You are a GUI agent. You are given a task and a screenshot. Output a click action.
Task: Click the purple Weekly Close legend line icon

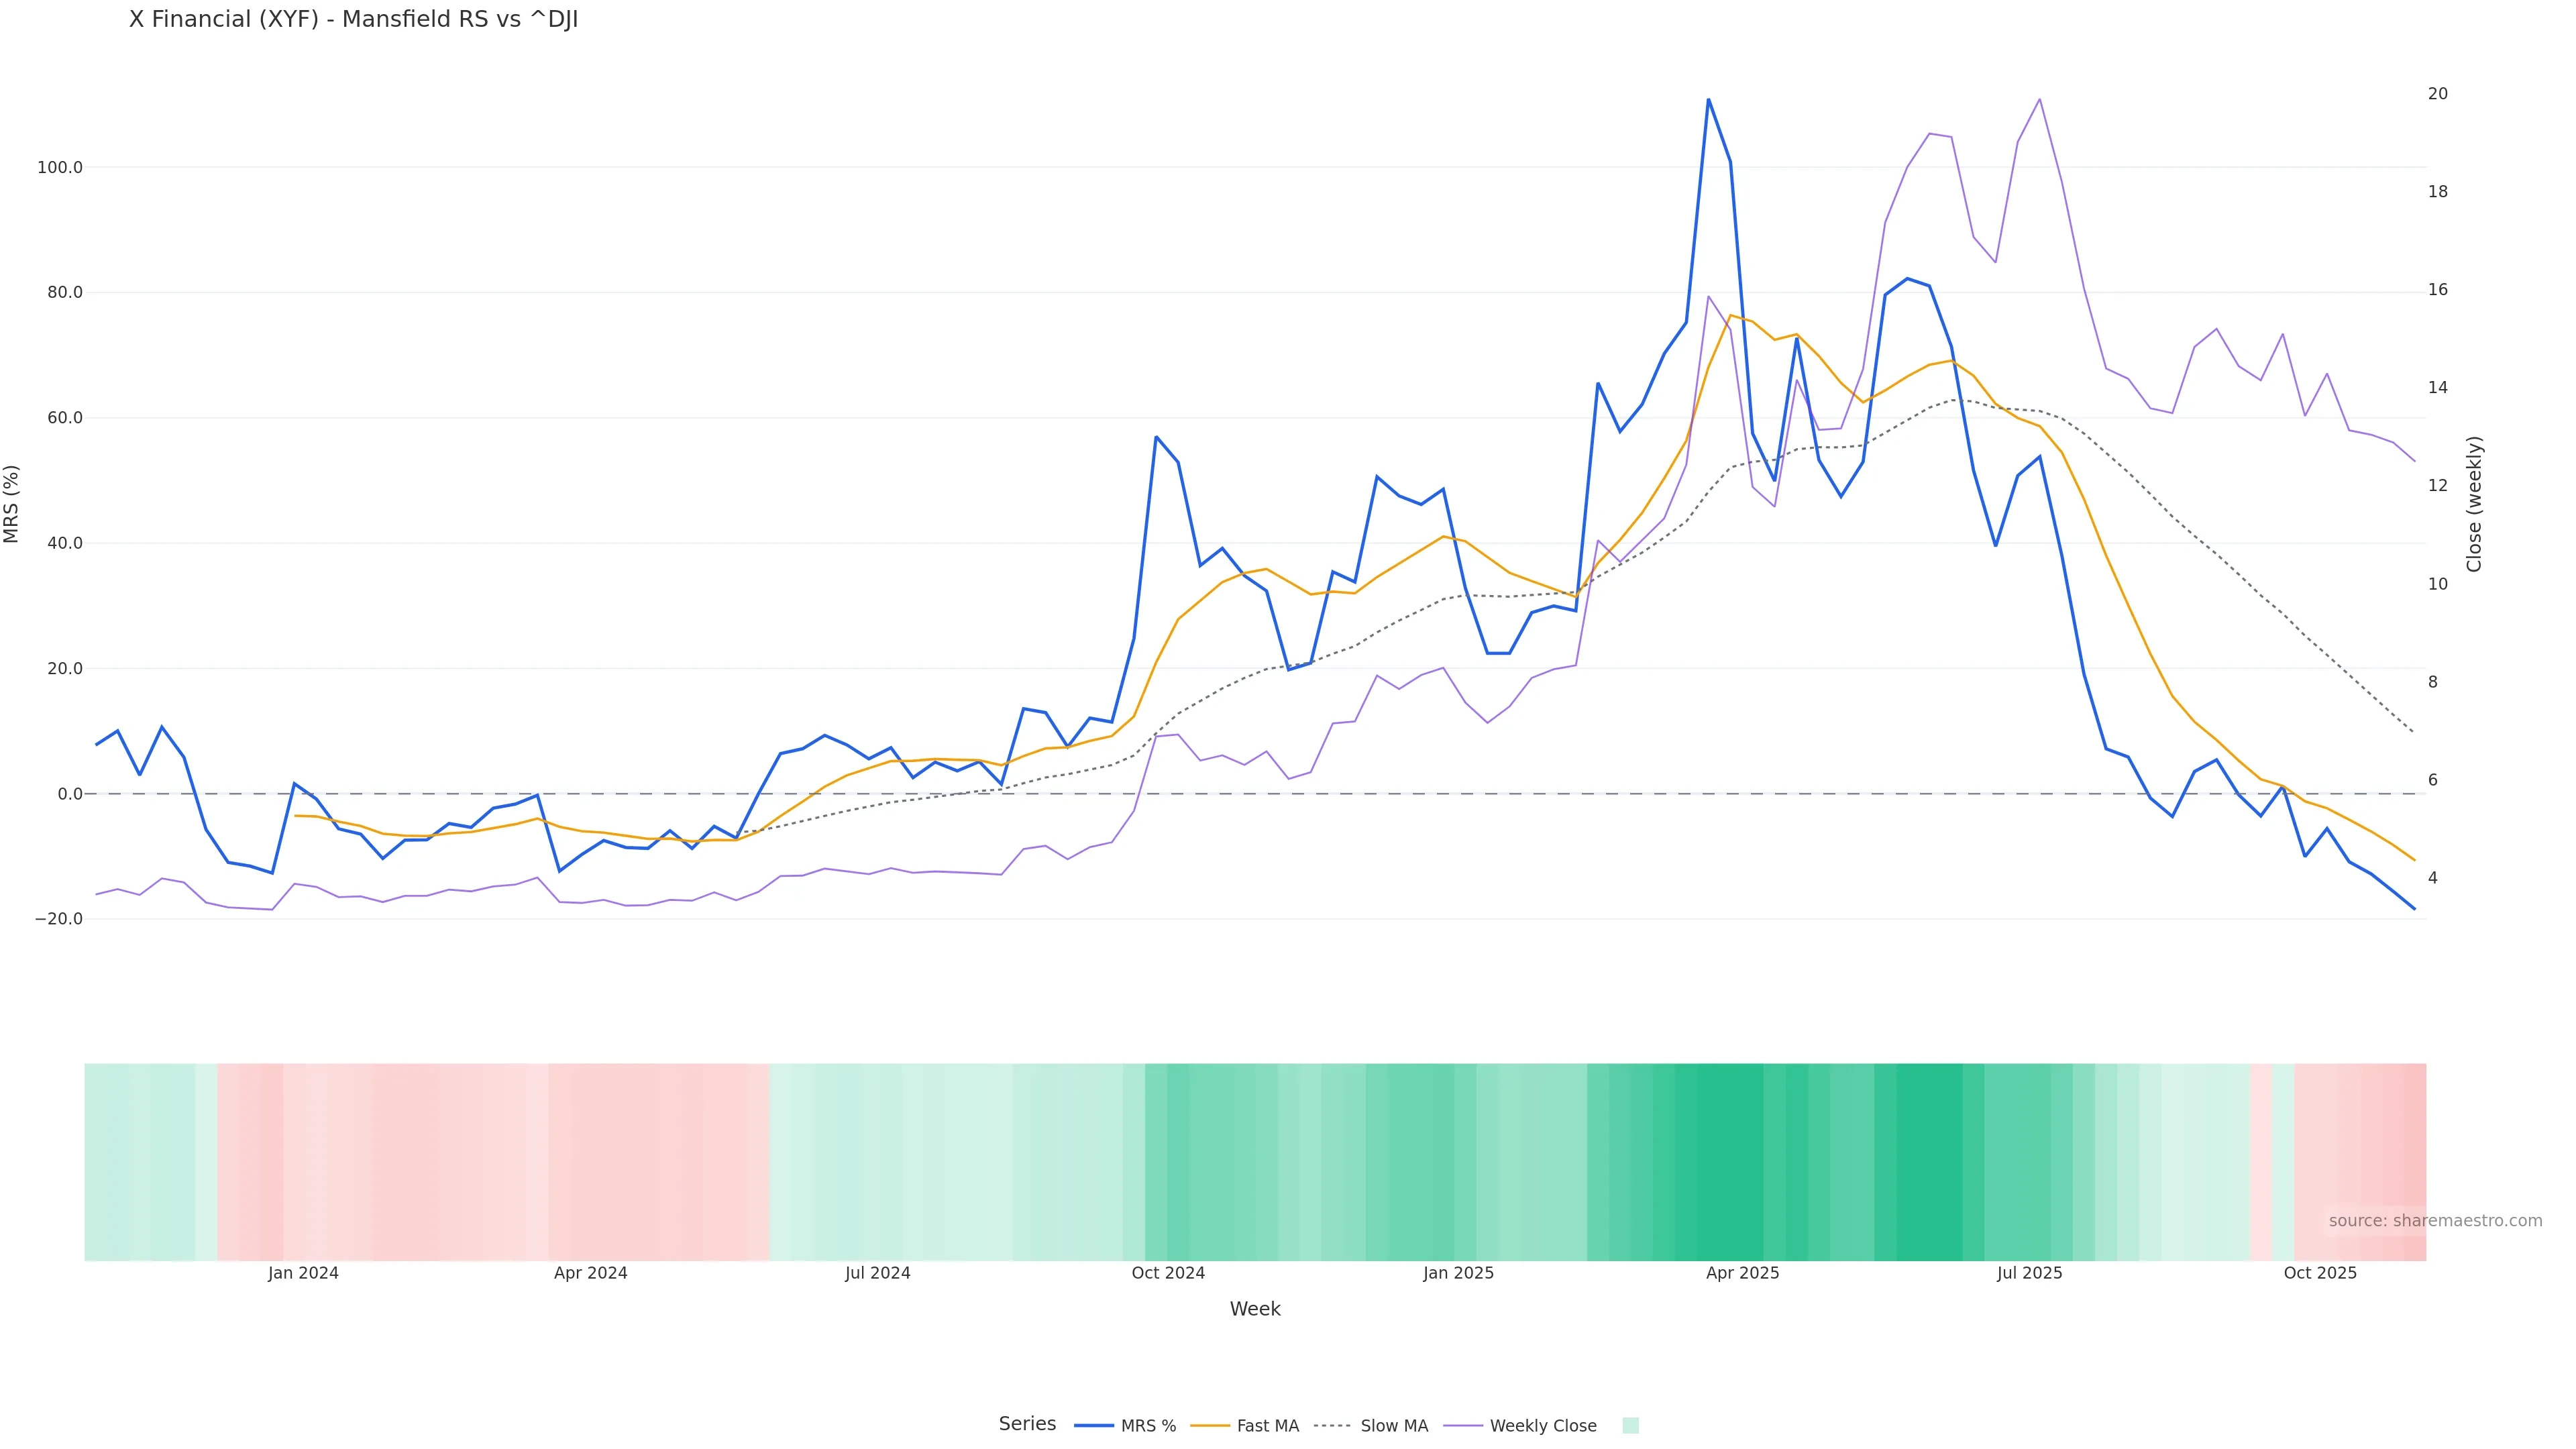tap(1463, 1426)
